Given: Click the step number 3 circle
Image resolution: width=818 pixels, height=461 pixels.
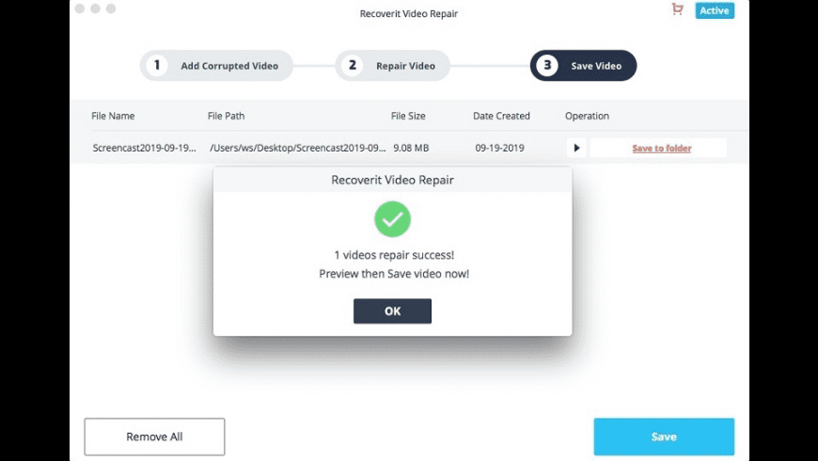Looking at the screenshot, I should [x=547, y=66].
